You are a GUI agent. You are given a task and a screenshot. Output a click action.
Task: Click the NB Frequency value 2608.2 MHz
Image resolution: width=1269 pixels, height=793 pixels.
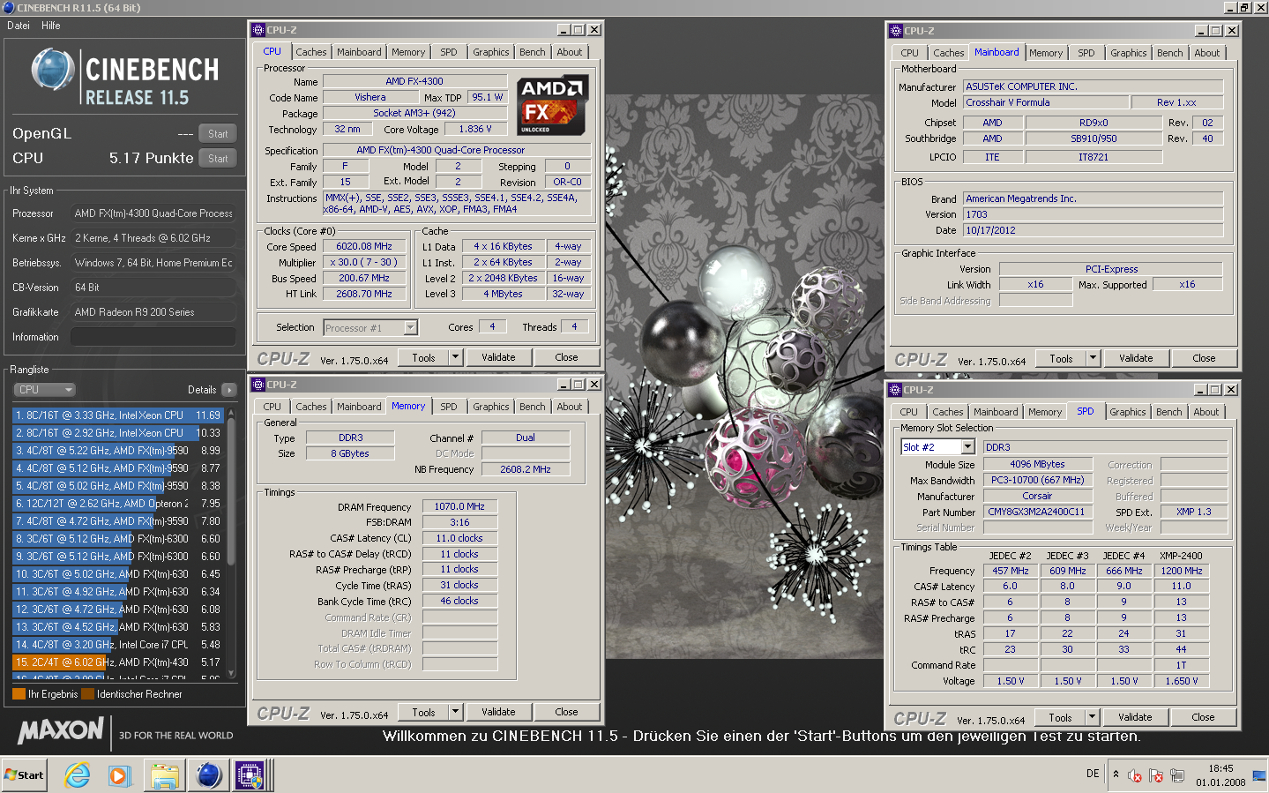coord(525,469)
